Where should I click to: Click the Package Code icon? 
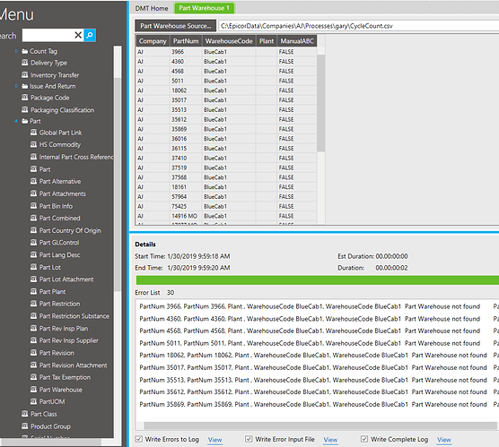click(24, 98)
